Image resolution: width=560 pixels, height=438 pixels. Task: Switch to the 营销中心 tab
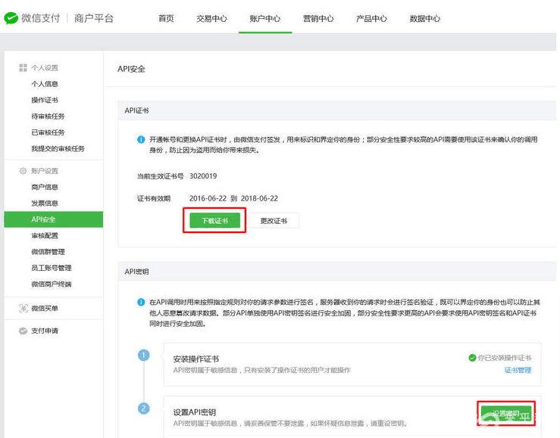click(x=317, y=19)
